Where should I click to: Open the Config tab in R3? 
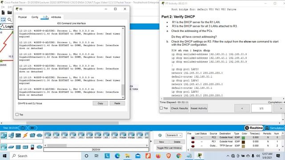click(x=35, y=17)
